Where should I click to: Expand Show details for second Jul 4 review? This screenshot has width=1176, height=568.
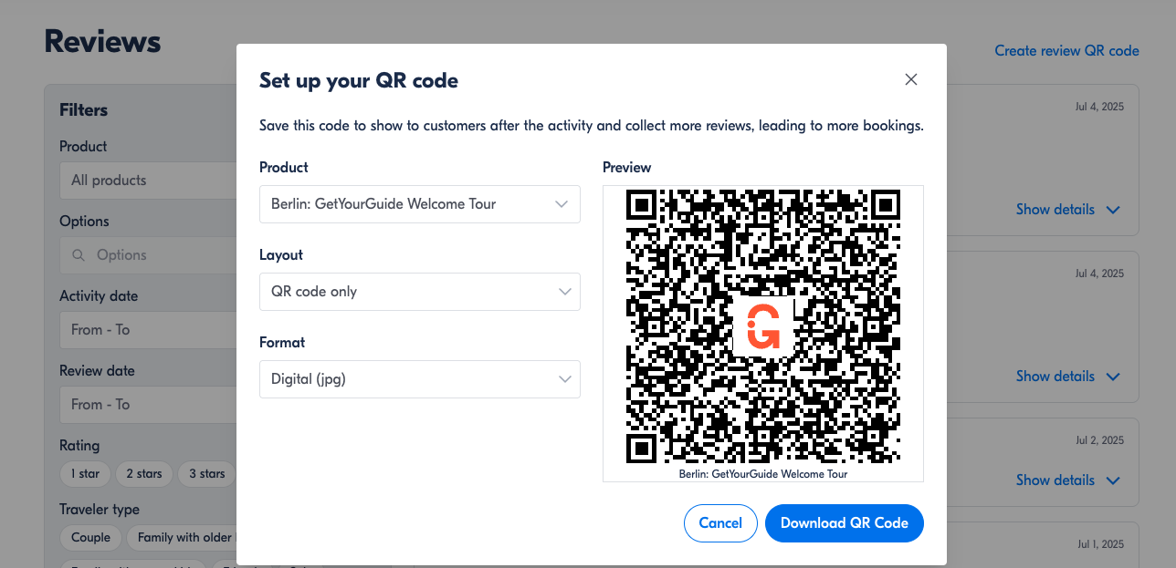(x=1067, y=377)
